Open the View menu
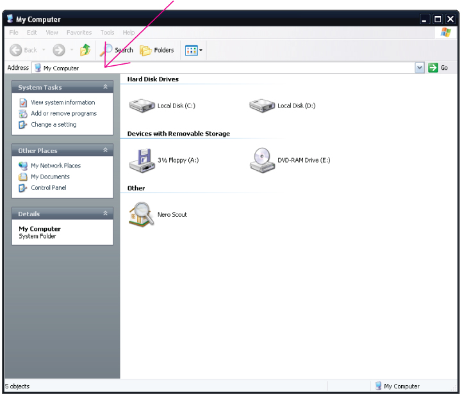The width and height of the screenshot is (462, 396). 52,33
